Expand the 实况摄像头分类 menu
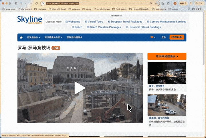Screen dimensions: 206x138 pos(53,38)
